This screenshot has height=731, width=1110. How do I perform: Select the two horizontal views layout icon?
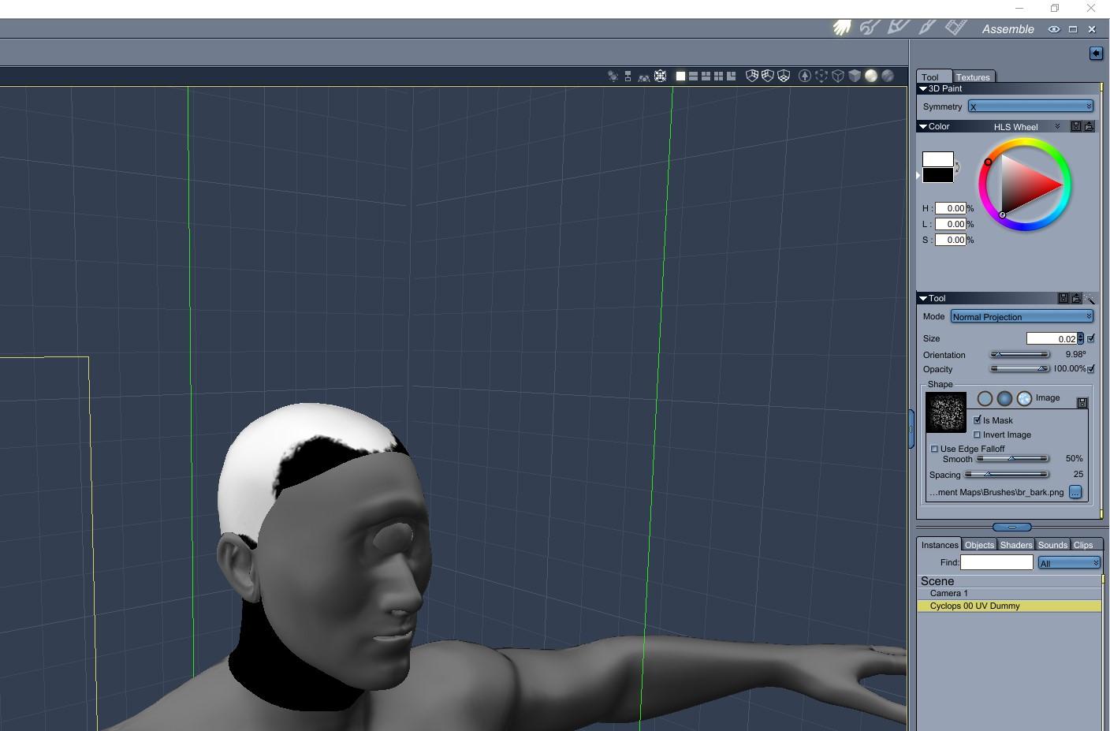click(x=694, y=76)
